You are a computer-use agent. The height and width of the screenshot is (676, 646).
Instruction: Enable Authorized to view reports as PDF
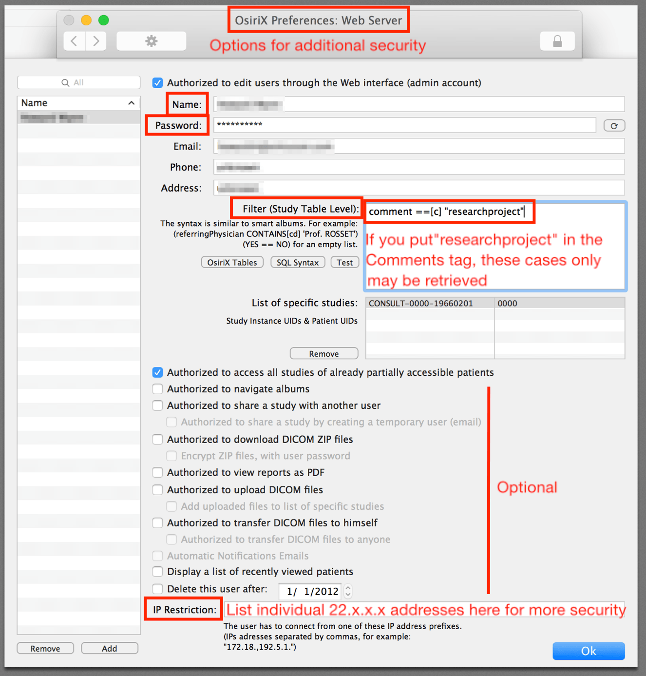coord(157,472)
